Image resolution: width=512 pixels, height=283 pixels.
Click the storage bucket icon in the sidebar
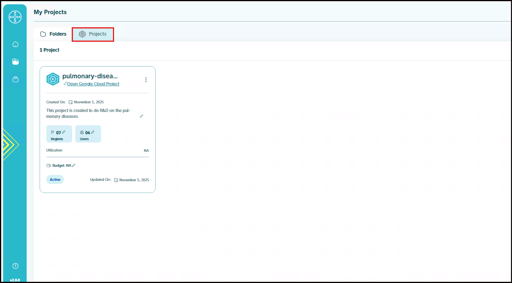pos(15,79)
